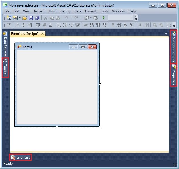Open the Debug menu
This screenshot has height=169, width=179.
click(65, 11)
